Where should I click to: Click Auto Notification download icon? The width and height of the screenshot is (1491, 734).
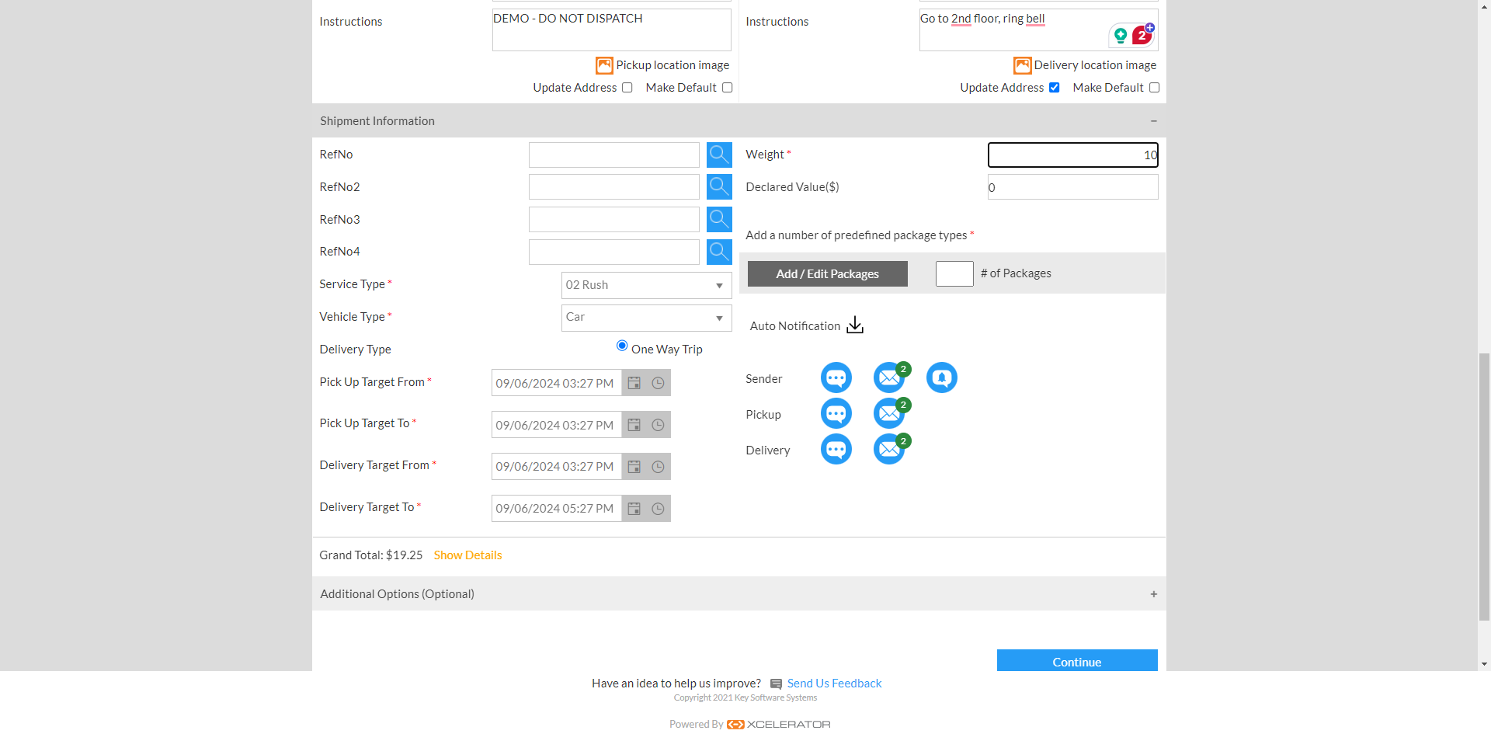coord(855,325)
